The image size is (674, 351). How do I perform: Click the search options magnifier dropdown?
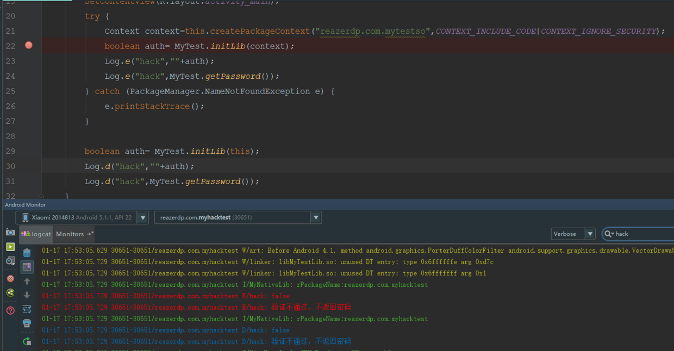click(609, 234)
